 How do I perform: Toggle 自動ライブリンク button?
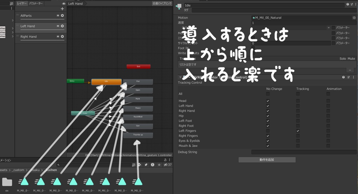(162, 3)
